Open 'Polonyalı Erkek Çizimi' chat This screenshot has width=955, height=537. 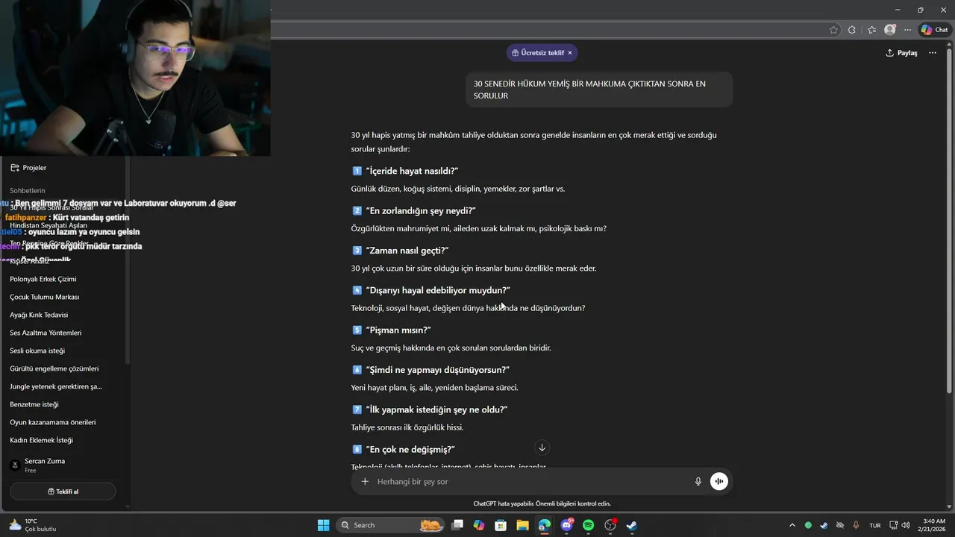click(x=43, y=279)
